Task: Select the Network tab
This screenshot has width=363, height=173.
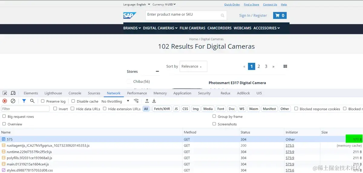Action: (x=114, y=93)
